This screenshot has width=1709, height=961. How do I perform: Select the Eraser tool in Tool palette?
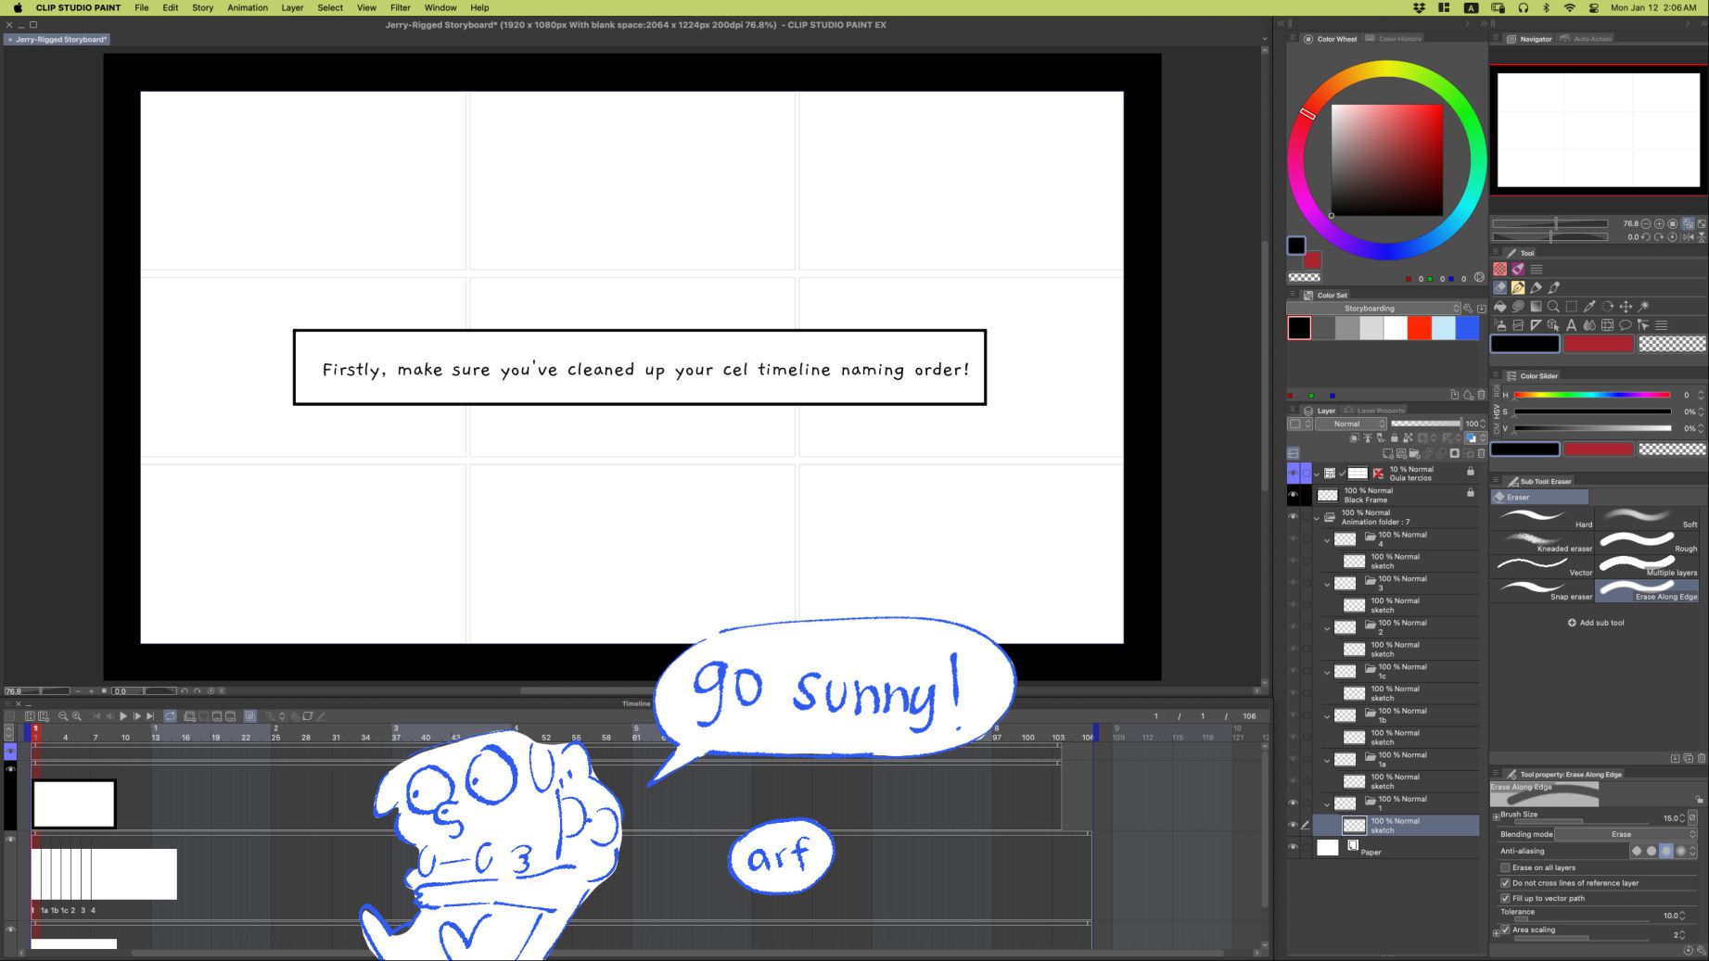tap(1499, 288)
